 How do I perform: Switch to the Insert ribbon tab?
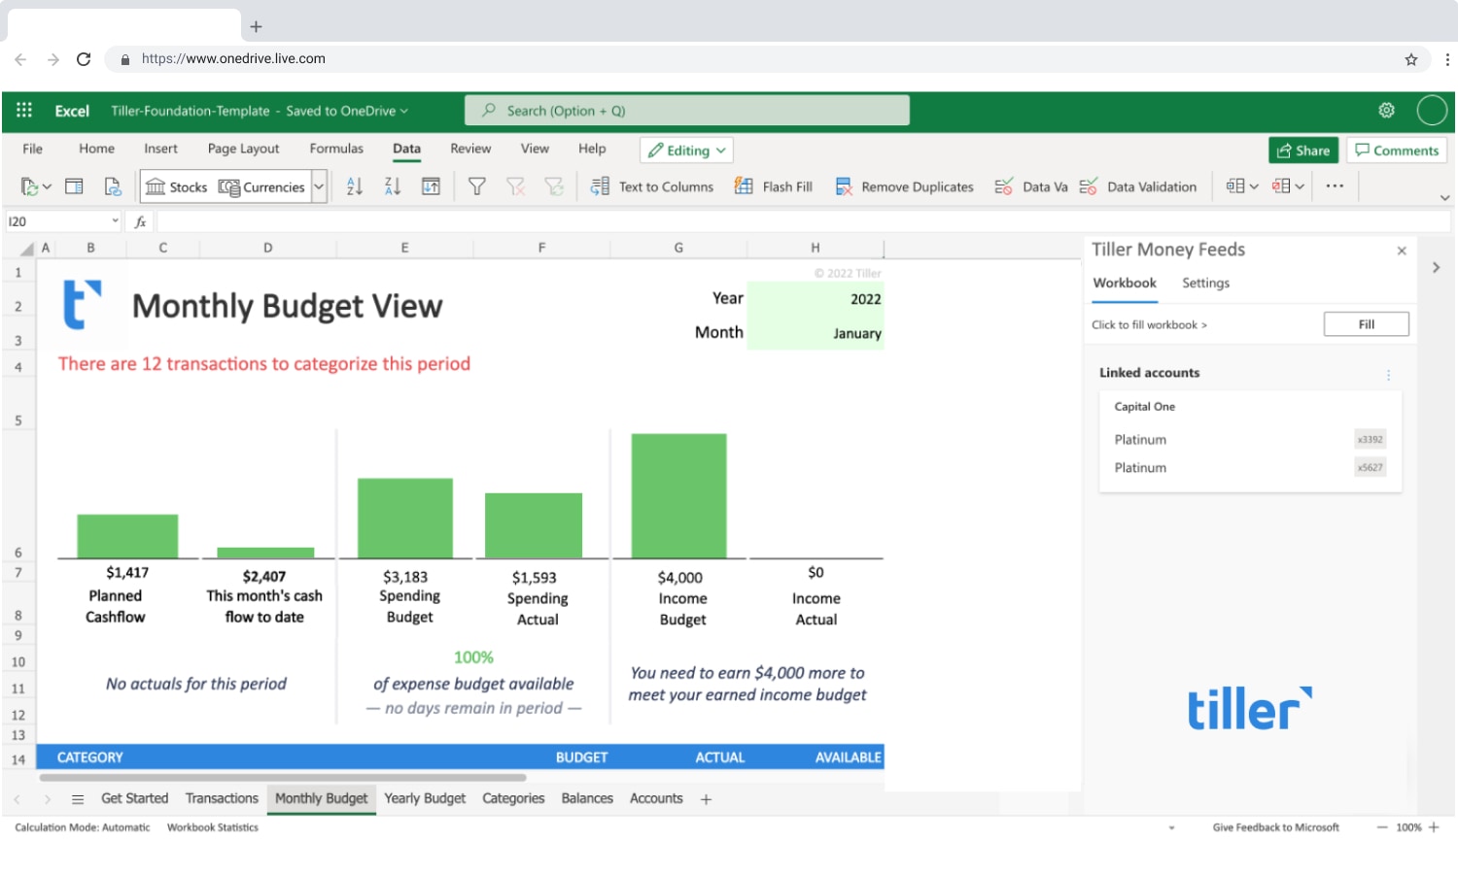pos(160,149)
